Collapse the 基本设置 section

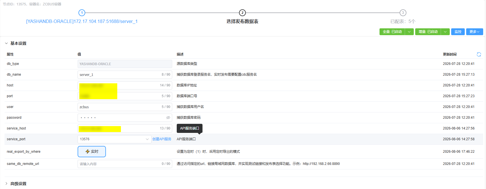click(16, 43)
